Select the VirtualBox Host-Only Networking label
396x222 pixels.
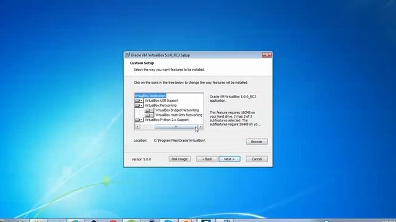pos(179,115)
